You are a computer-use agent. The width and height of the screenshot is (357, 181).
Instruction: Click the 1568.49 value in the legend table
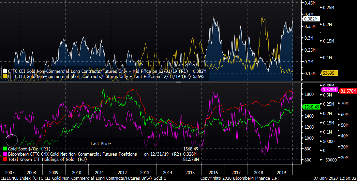pyautogui.click(x=191, y=149)
